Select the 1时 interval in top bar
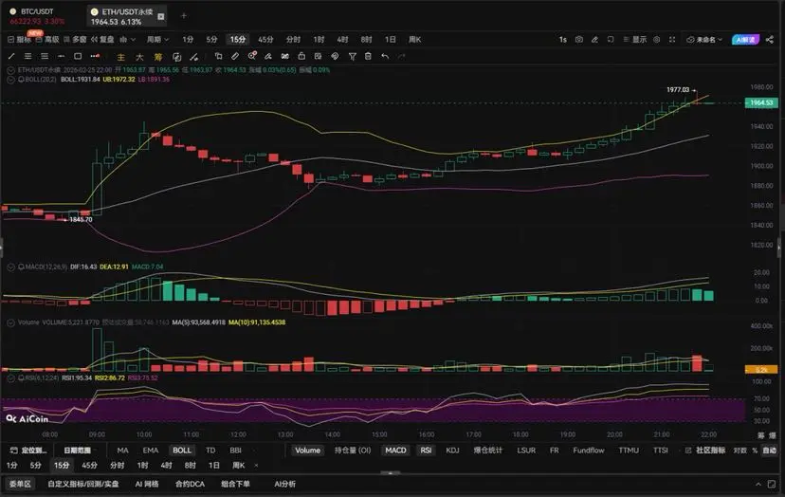Viewport: 785px width, 497px height. tap(319, 39)
